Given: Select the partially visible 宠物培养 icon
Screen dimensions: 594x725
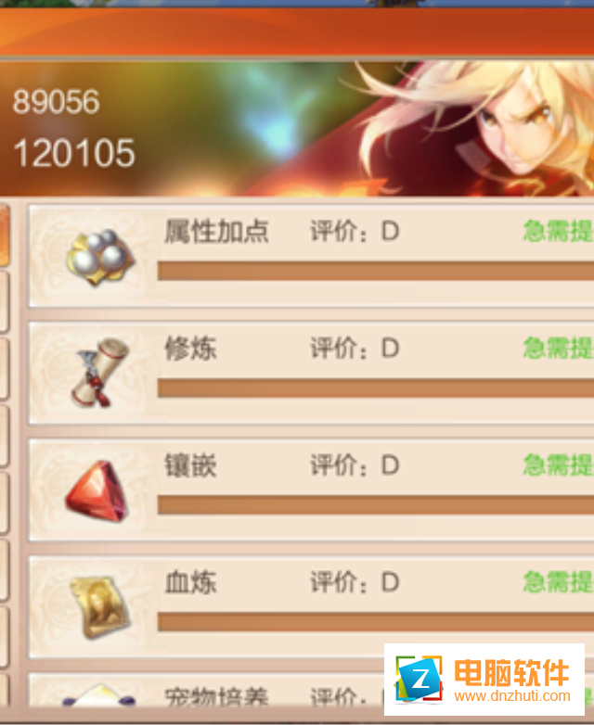Looking at the screenshot, I should 98,695.
